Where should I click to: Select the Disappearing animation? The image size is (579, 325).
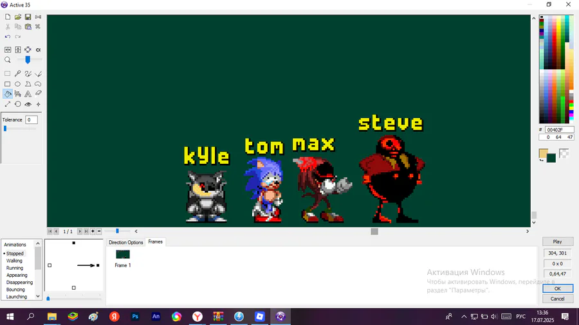coord(19,282)
